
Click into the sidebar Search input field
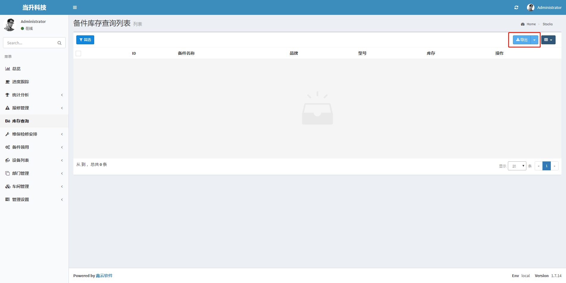tap(30, 43)
